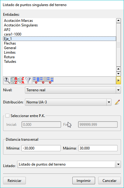Click the middle list selection icon
124x188 pixels.
(43, 80)
